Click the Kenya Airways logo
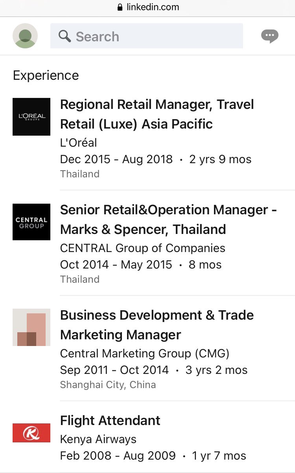Image resolution: width=295 pixels, height=473 pixels. (31, 433)
